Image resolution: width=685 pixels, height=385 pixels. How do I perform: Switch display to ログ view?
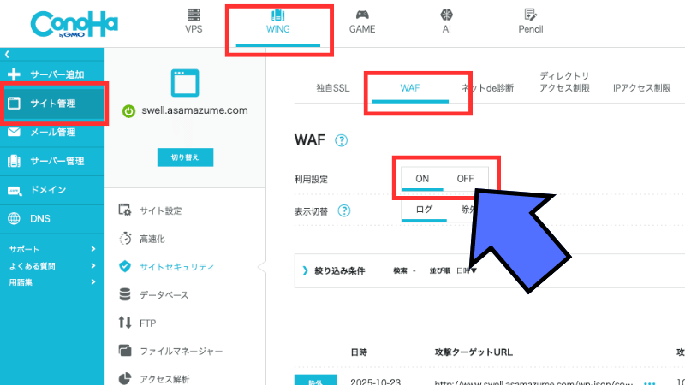(424, 210)
